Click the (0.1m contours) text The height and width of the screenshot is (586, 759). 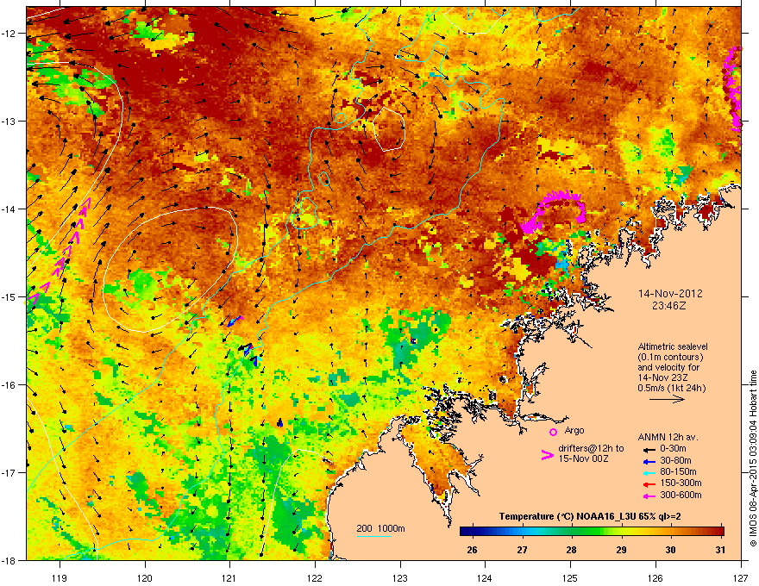pyautogui.click(x=670, y=358)
